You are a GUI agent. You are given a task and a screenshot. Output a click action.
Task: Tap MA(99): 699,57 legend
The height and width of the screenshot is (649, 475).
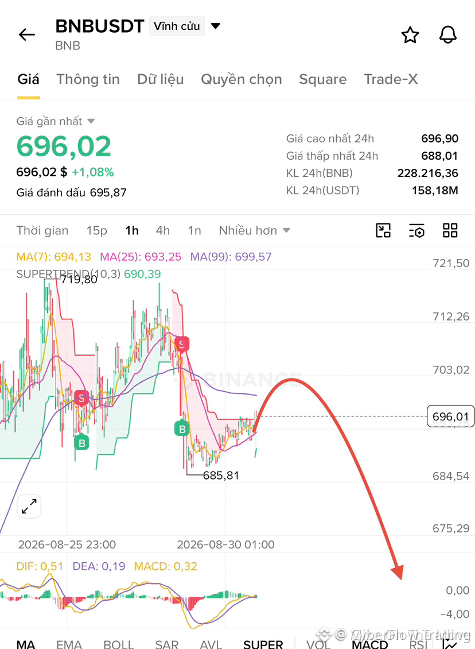[x=231, y=257]
